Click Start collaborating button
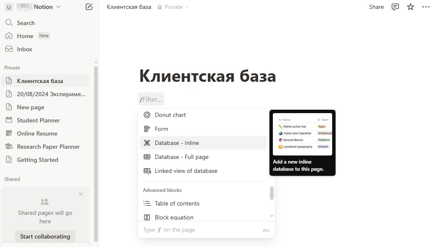433x247 pixels. (45, 236)
